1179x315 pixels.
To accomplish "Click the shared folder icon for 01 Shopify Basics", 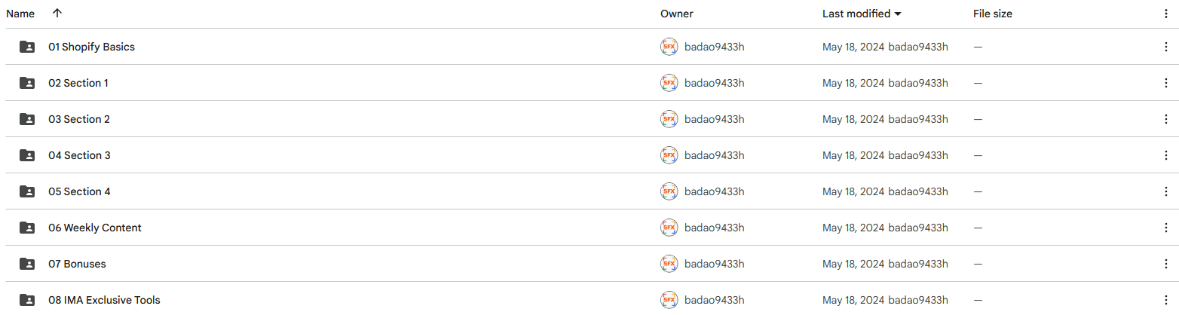I will tap(27, 47).
